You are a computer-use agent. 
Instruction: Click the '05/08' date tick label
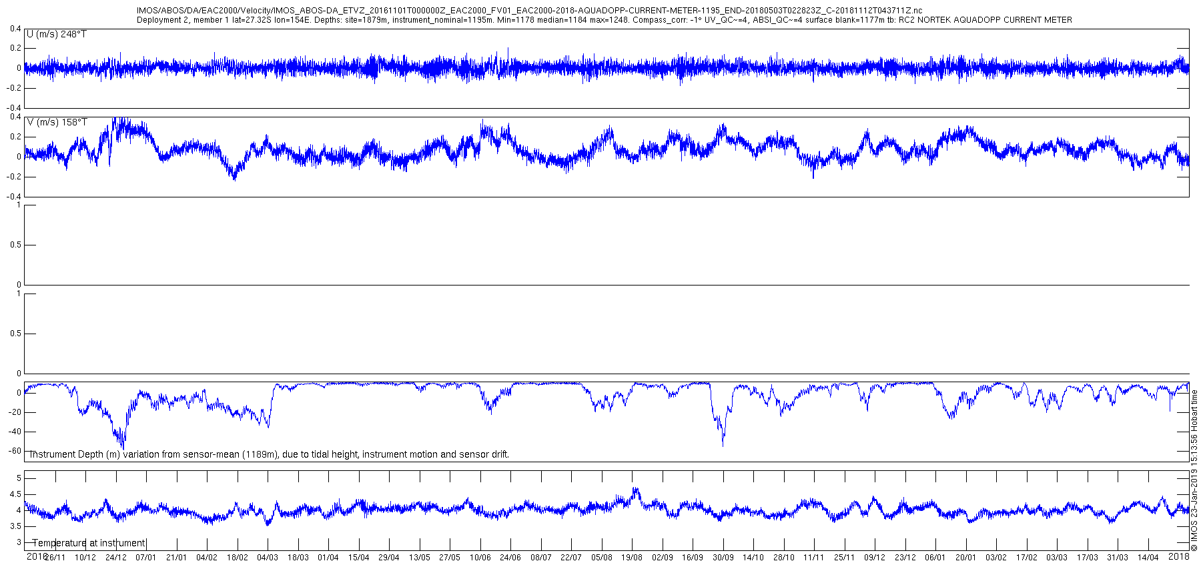[602, 558]
